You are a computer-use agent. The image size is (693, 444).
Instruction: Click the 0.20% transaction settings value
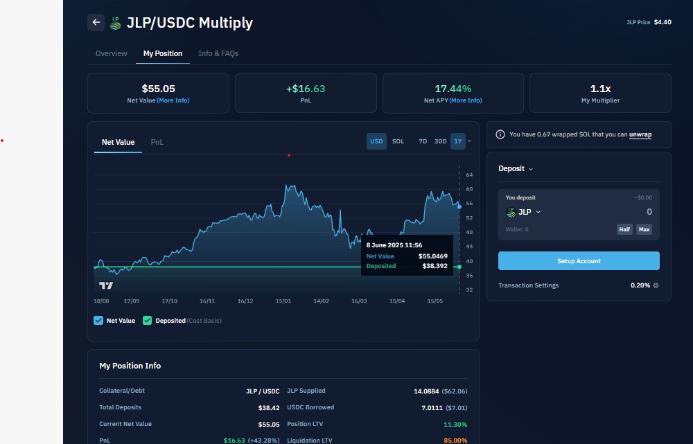pyautogui.click(x=640, y=285)
